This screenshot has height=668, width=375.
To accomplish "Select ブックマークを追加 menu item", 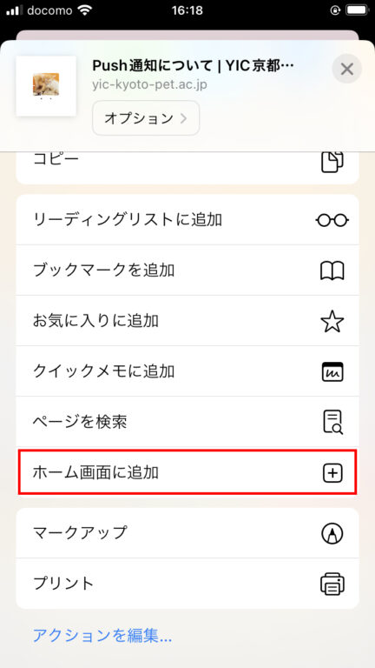I will coord(187,271).
